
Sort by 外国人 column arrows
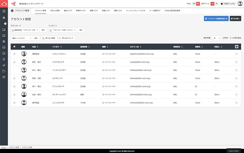(x=221, y=47)
